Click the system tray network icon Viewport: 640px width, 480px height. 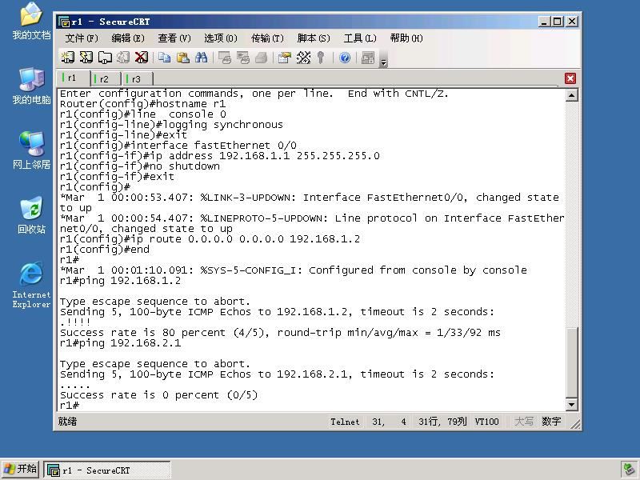click(629, 470)
